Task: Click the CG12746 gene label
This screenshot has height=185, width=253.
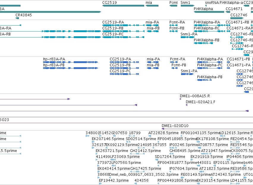Action: pyautogui.click(x=239, y=15)
